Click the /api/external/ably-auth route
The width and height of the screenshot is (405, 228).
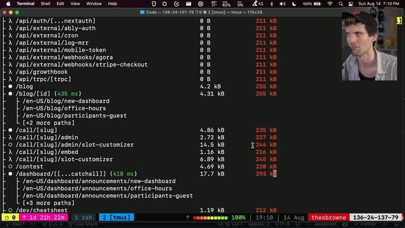pyautogui.click(x=56, y=28)
